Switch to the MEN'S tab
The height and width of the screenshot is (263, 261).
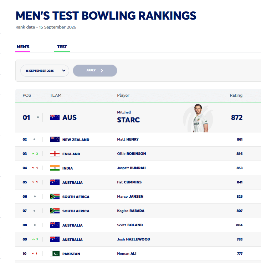(23, 47)
